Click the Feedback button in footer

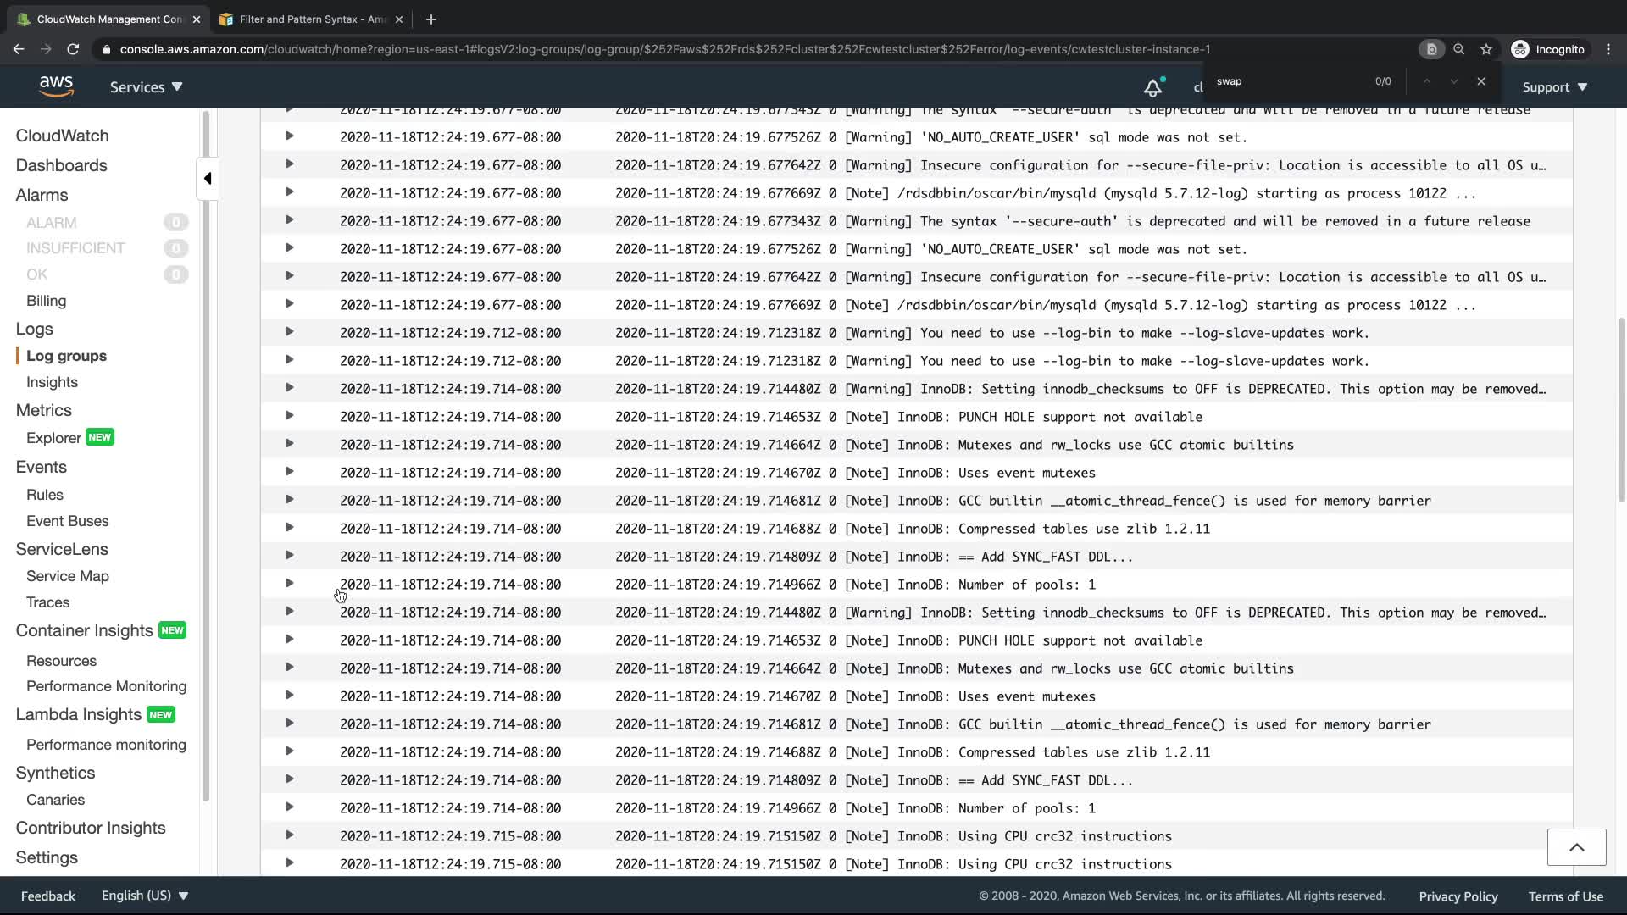[48, 896]
